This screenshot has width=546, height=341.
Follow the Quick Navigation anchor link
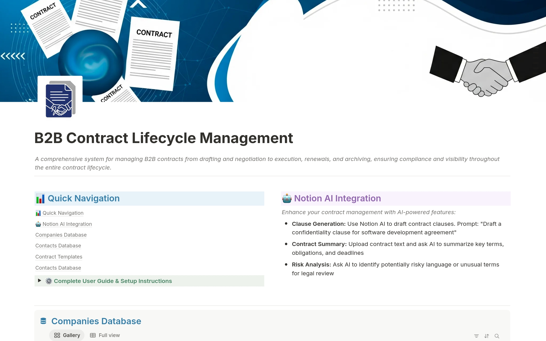click(63, 213)
